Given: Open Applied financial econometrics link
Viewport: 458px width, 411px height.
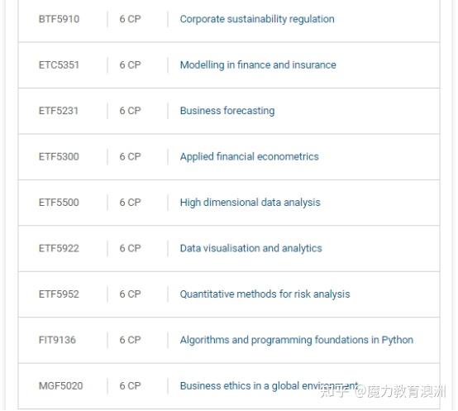Looking at the screenshot, I should pos(249,157).
